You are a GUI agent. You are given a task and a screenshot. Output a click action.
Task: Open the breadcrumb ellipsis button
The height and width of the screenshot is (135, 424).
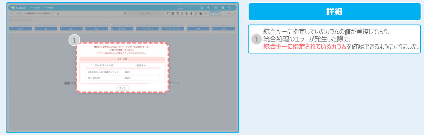(19, 13)
